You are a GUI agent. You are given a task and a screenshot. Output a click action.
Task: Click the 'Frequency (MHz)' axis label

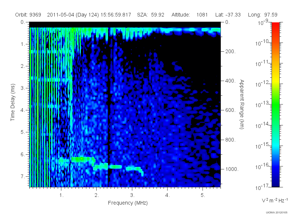click(128, 203)
